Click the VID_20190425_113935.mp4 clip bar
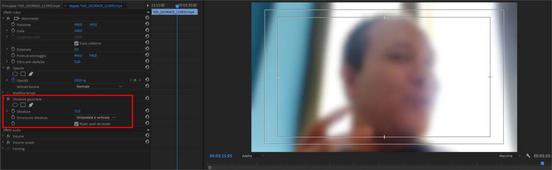 pyautogui.click(x=175, y=12)
